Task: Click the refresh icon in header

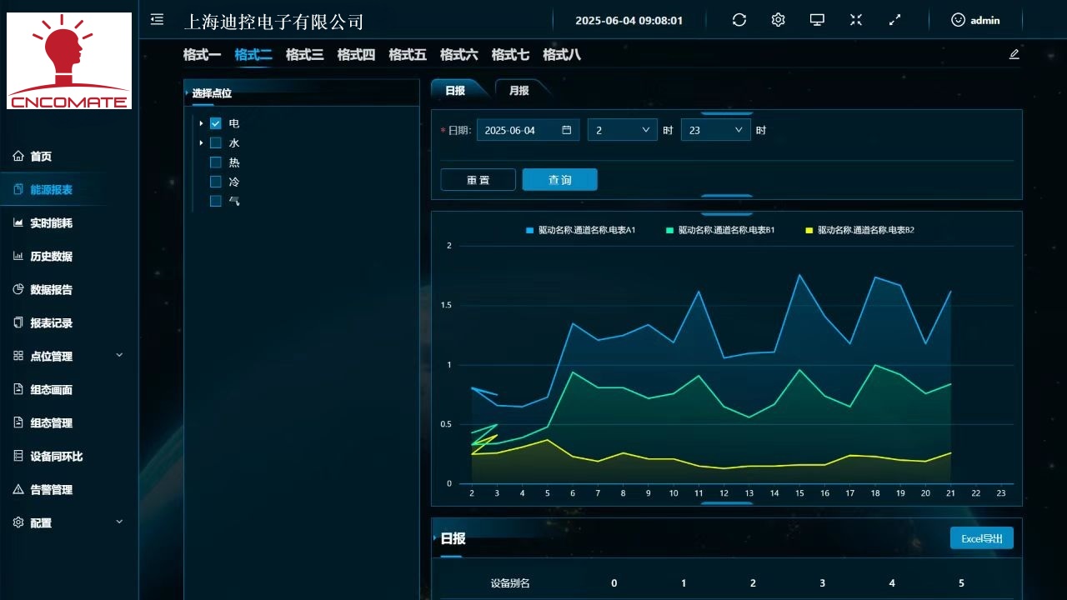Action: click(739, 20)
